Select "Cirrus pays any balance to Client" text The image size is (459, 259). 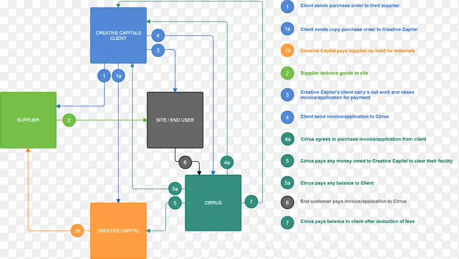coord(337,183)
